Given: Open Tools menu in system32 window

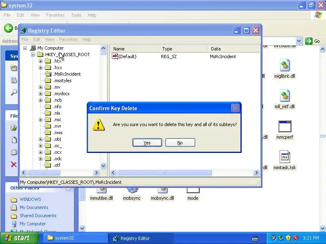Looking at the screenshot, I should point(76,15).
